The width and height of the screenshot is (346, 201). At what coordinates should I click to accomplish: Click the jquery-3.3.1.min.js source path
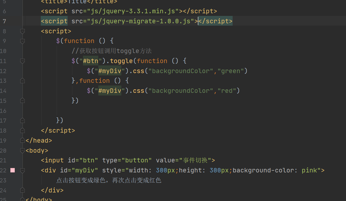tap(133, 11)
